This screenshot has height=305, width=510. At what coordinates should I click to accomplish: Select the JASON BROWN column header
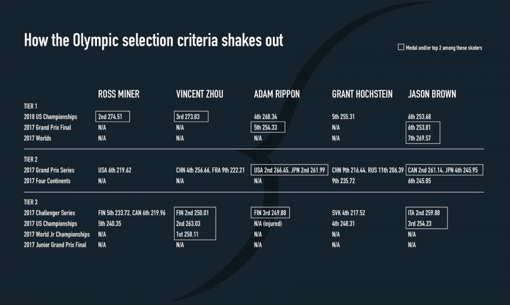click(432, 94)
